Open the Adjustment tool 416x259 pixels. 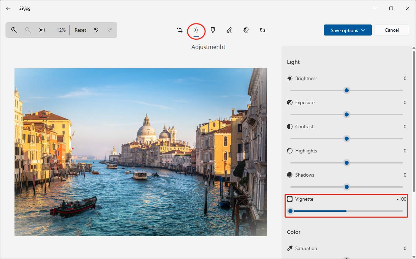(196, 30)
